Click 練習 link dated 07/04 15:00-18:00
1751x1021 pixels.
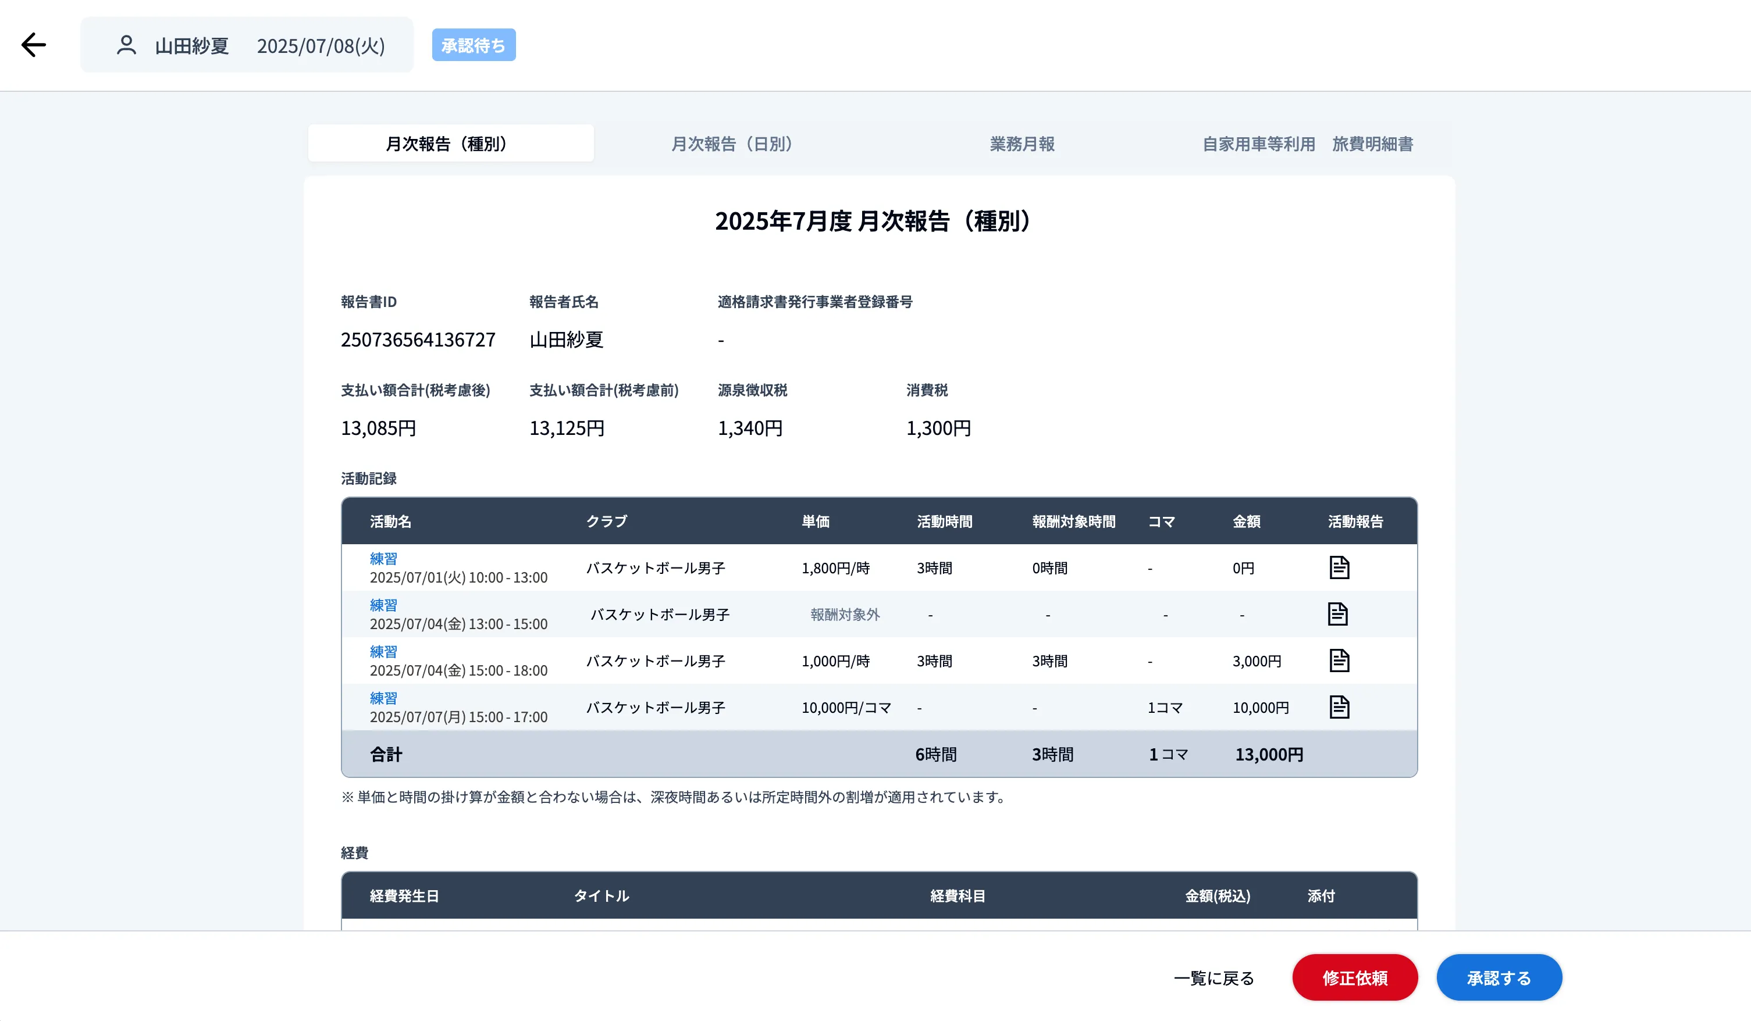click(x=383, y=651)
